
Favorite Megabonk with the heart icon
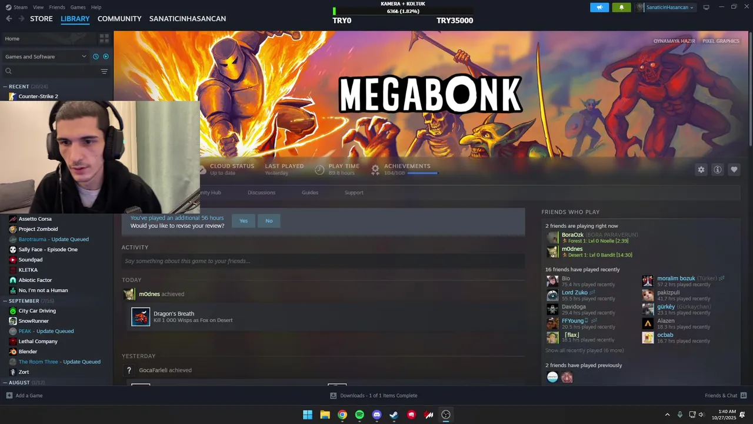point(734,170)
